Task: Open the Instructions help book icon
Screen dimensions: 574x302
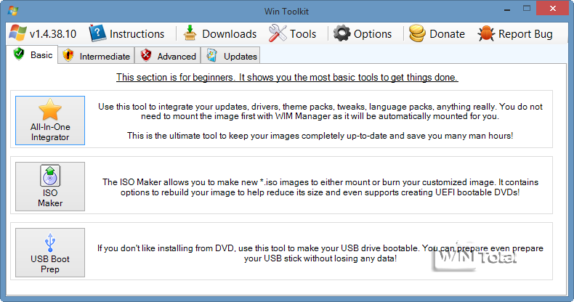Action: [x=97, y=33]
